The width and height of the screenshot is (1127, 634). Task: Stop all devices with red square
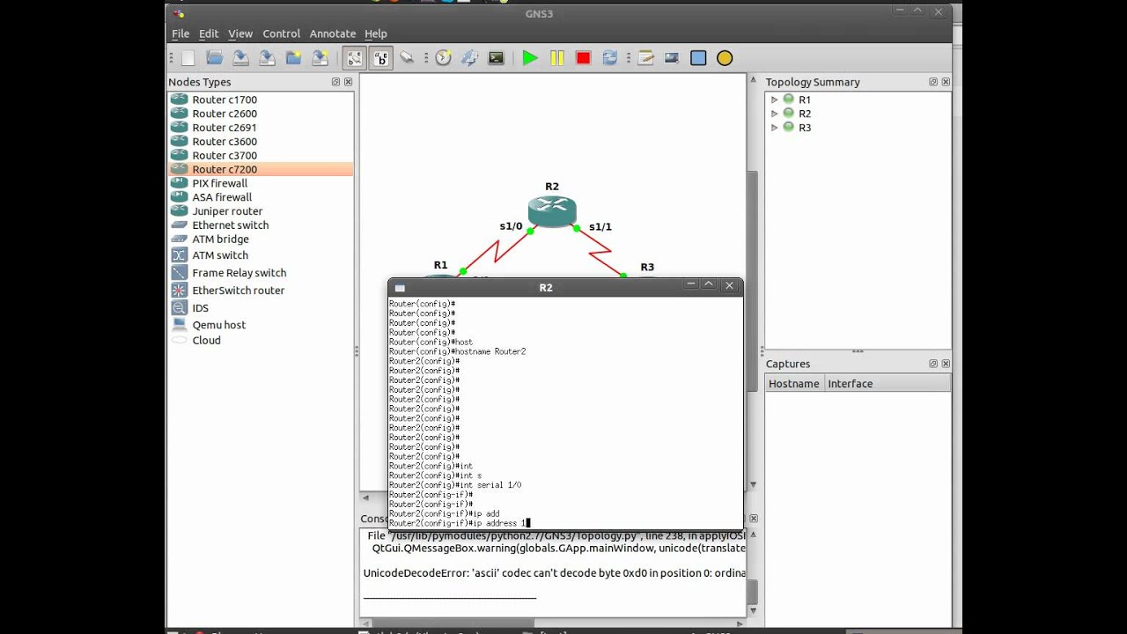(x=583, y=58)
